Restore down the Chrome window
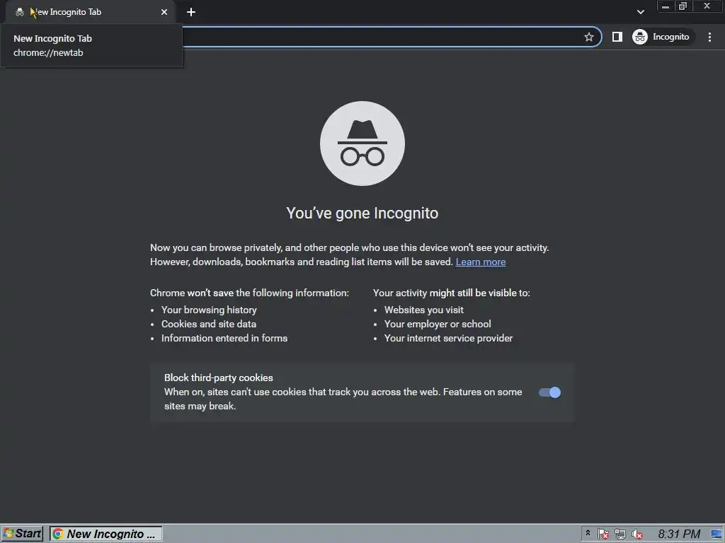Screen dimensions: 725x543 pyautogui.click(x=683, y=6)
